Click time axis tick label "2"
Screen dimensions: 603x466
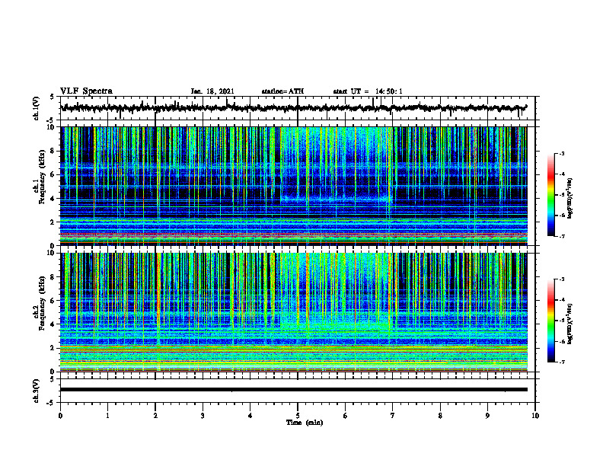pos(155,416)
